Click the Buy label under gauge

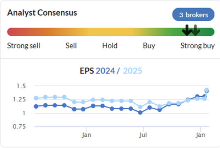pos(149,46)
